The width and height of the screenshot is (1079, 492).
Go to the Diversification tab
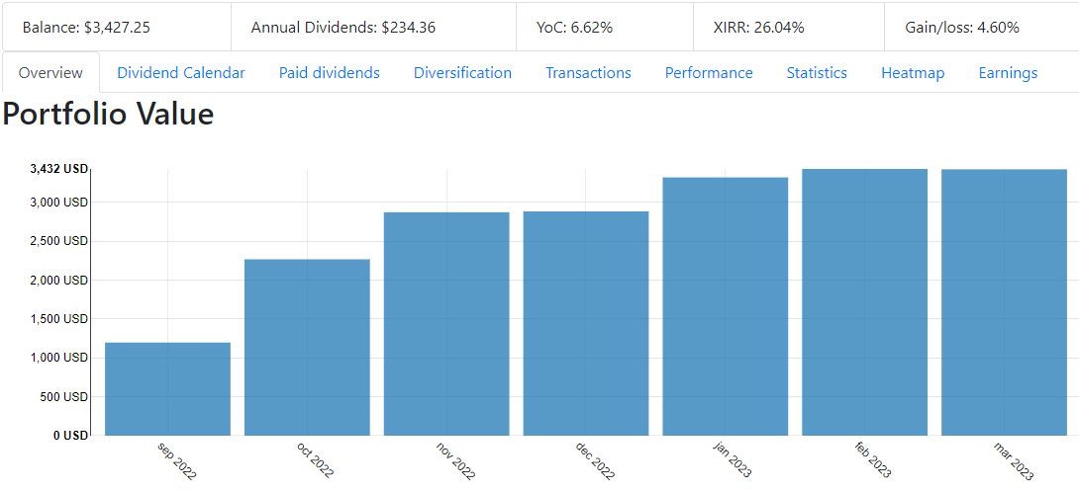[x=462, y=73]
